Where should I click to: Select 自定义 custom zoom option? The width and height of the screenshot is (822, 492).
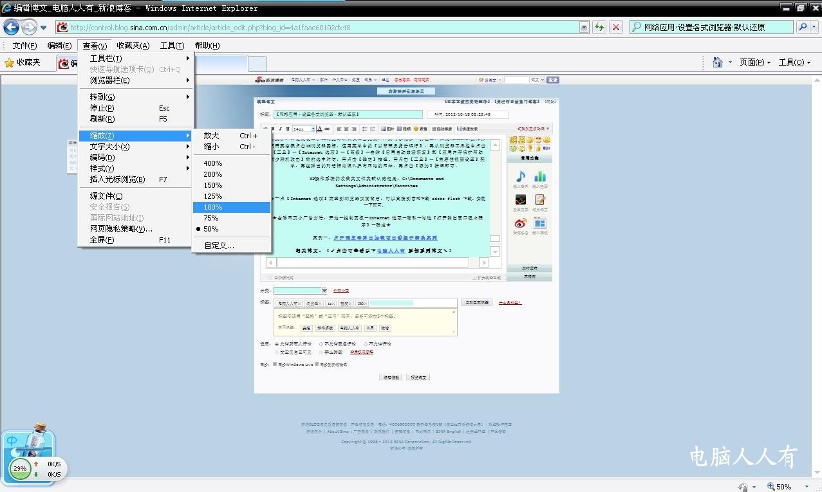tap(219, 245)
